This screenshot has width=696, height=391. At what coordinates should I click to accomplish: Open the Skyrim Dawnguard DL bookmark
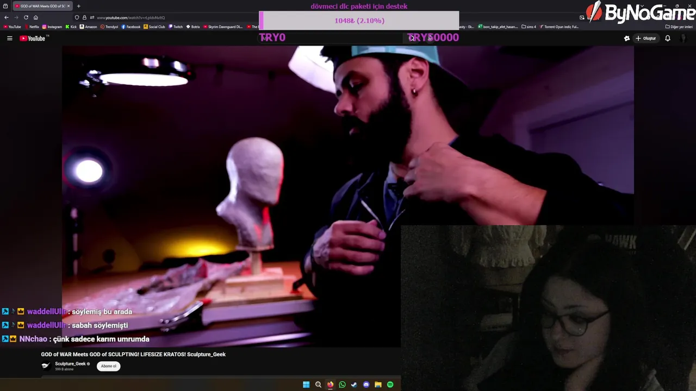point(223,27)
